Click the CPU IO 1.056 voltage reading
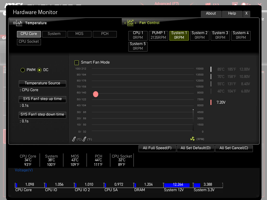 [x=59, y=185]
